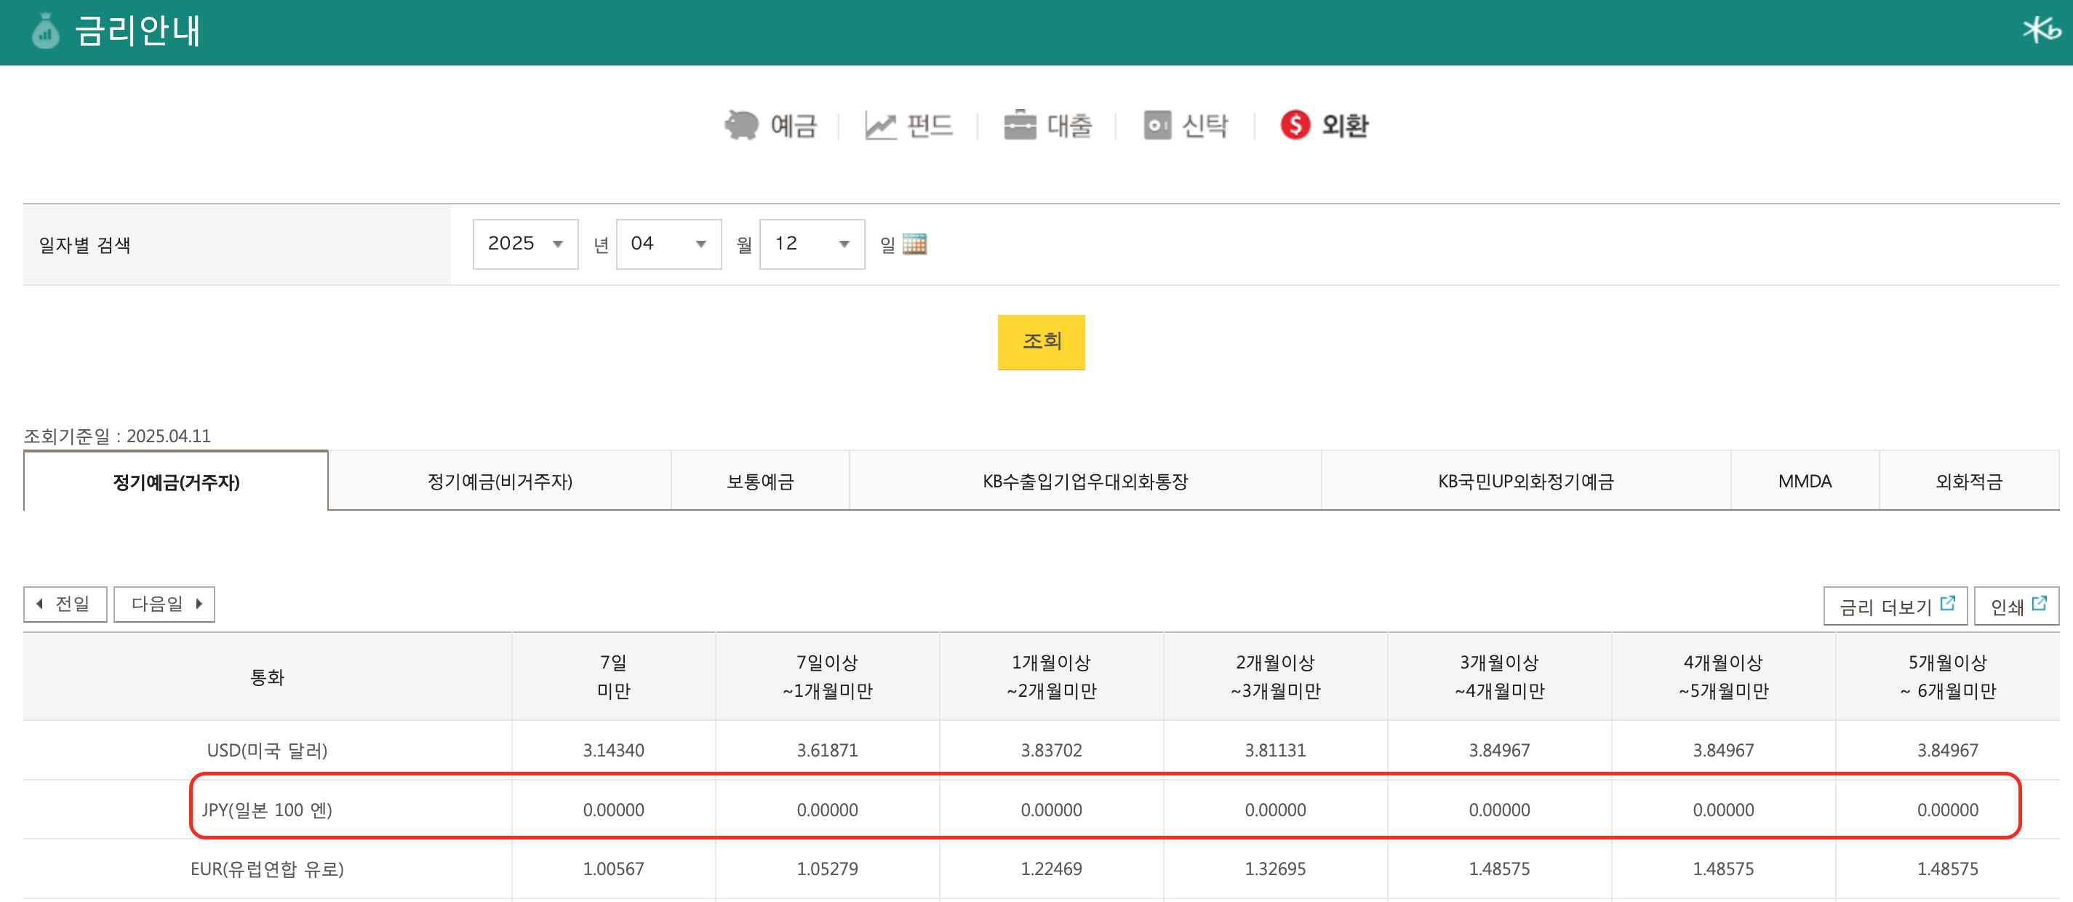Open 금리 더보기 external link

(x=1894, y=606)
